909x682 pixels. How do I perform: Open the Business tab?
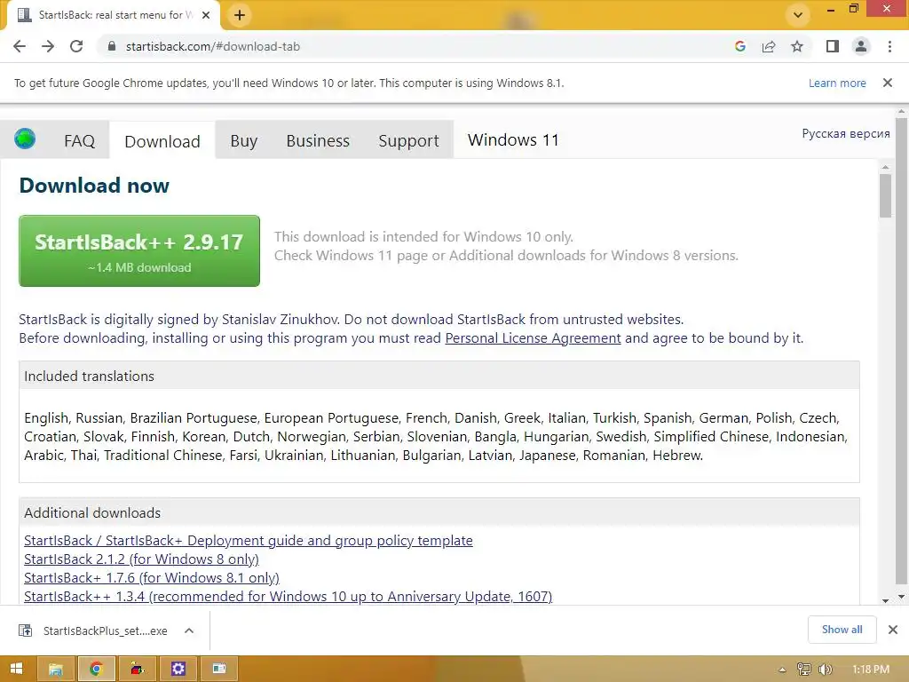pyautogui.click(x=318, y=141)
